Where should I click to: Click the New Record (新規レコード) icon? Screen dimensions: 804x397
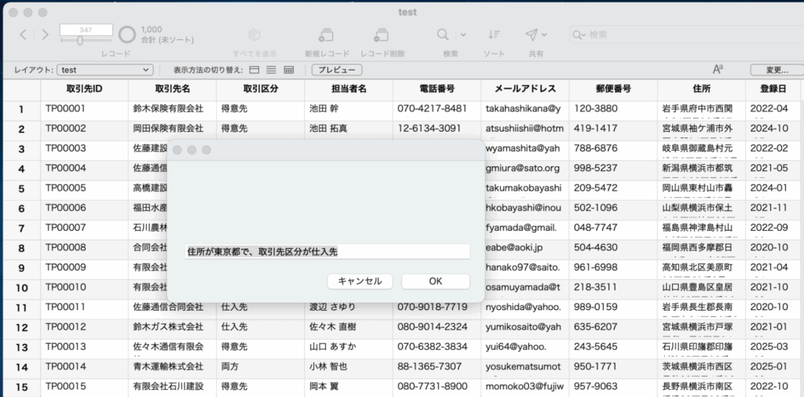(326, 35)
